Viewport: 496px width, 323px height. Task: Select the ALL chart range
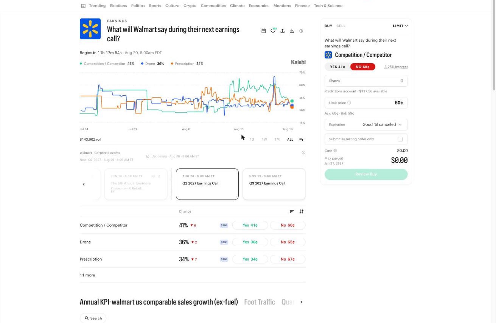(x=290, y=140)
